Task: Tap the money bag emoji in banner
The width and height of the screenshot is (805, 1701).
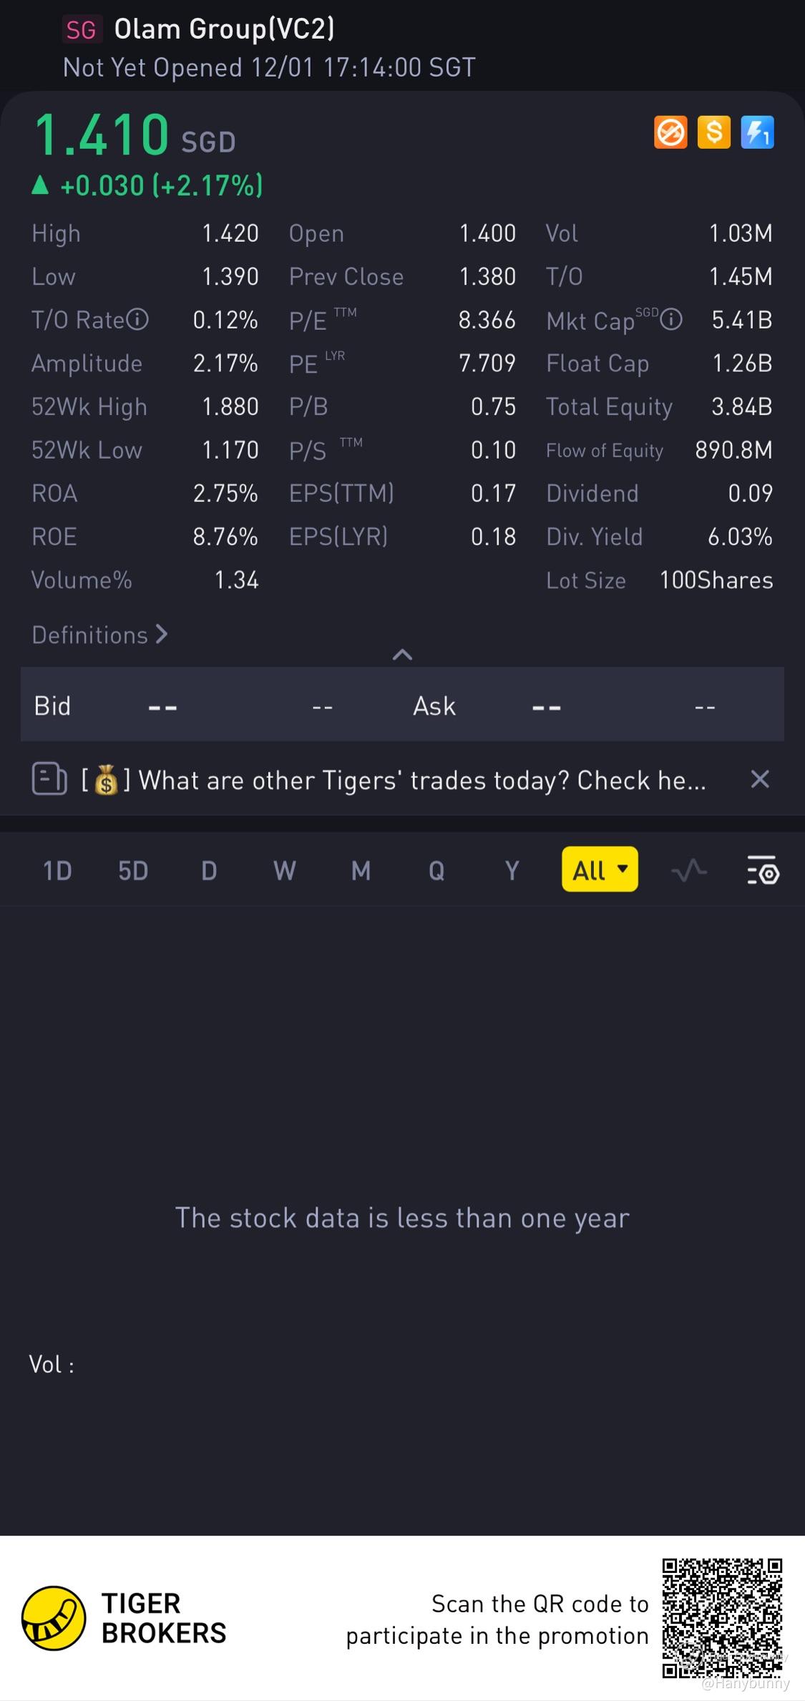Action: (x=106, y=780)
